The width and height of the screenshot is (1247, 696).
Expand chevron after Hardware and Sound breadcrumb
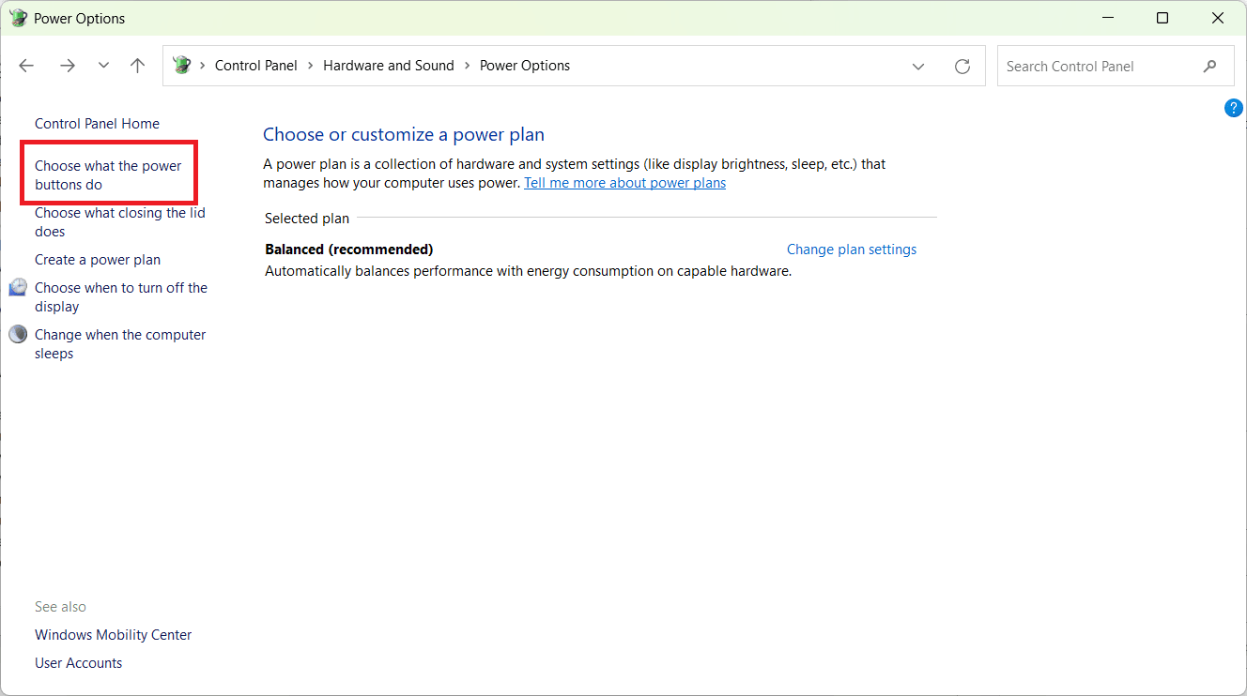pos(467,66)
